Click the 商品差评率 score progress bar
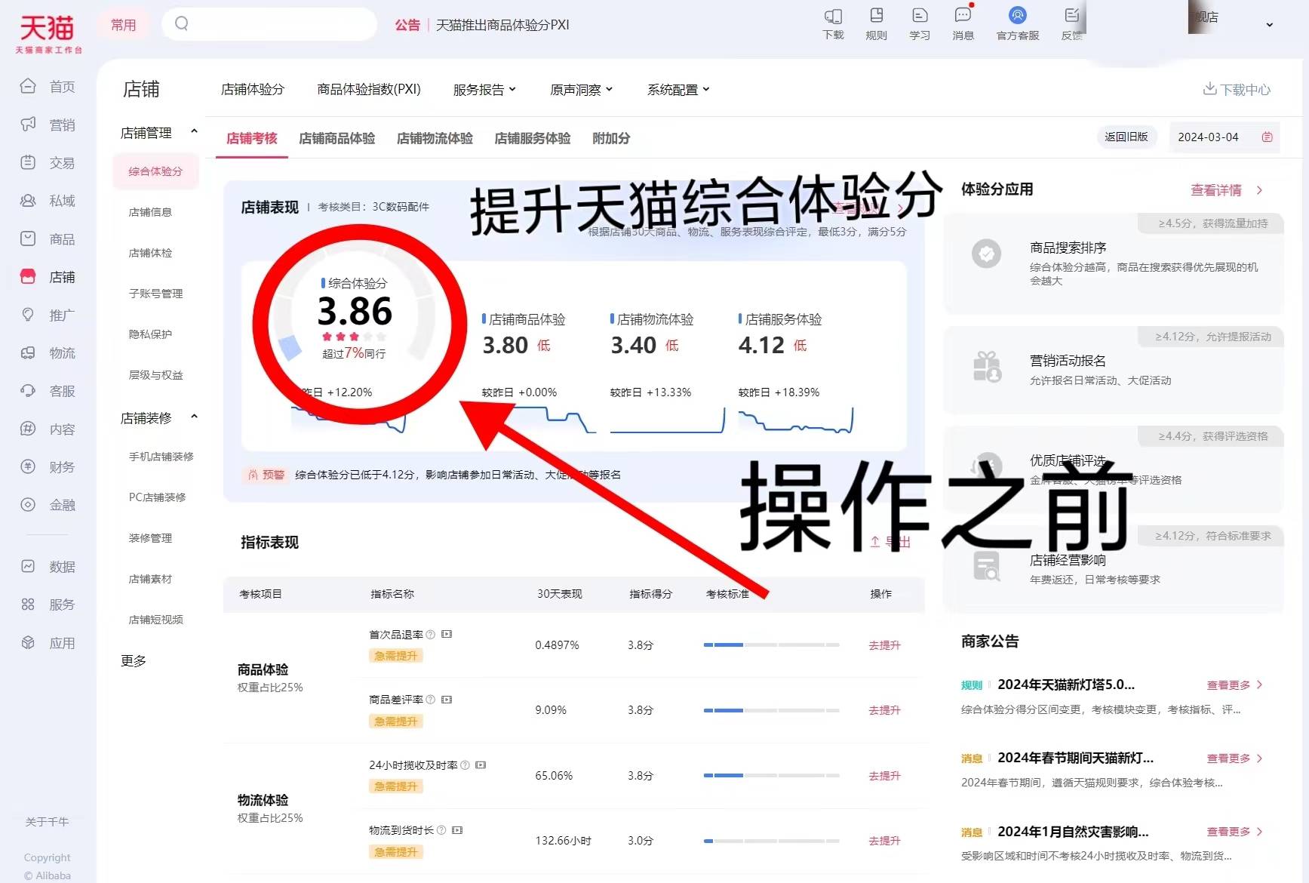 771,710
